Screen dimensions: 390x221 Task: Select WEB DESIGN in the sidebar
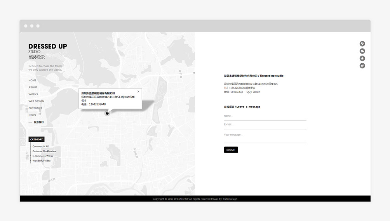[x=36, y=101]
